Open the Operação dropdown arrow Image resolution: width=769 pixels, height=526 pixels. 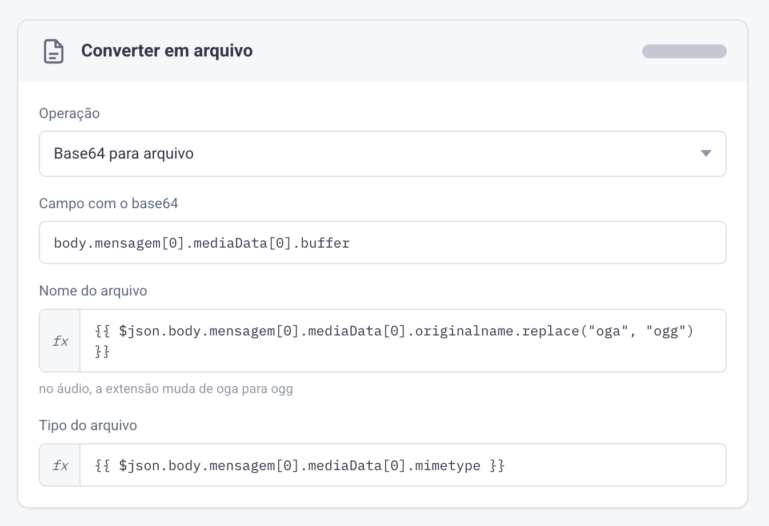coord(706,153)
